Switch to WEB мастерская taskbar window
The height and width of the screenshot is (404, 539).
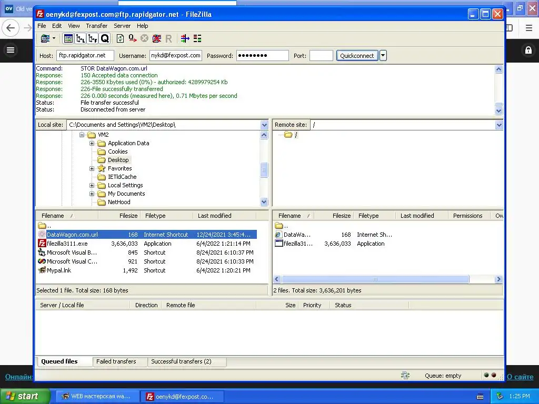pyautogui.click(x=97, y=397)
